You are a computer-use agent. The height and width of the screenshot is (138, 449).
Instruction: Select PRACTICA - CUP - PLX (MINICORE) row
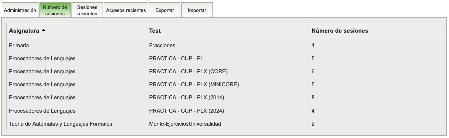click(194, 84)
